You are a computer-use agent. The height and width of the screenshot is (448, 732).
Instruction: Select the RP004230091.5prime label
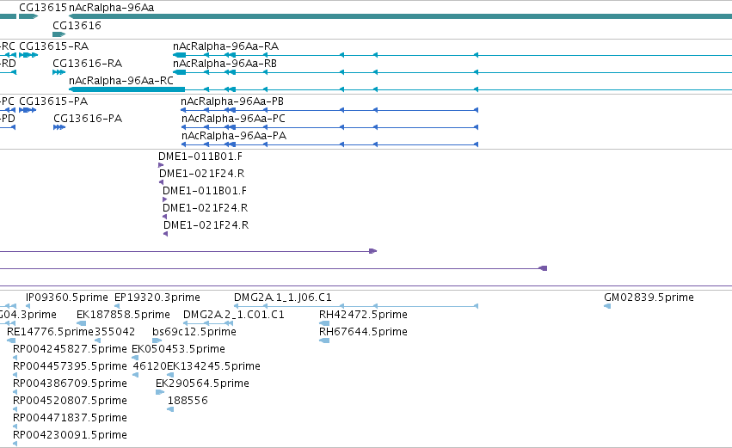(x=70, y=435)
